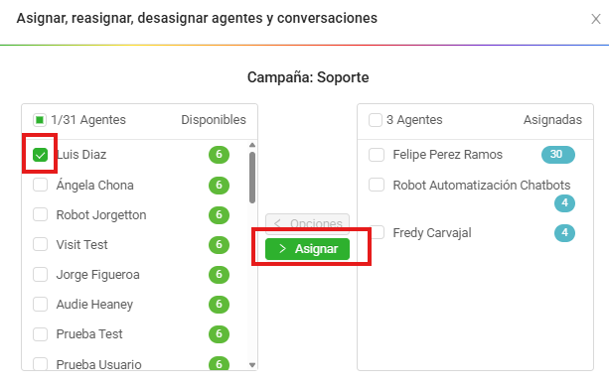Toggle the select-all available agents checkbox
Screen dimensions: 609x386
tap(40, 120)
